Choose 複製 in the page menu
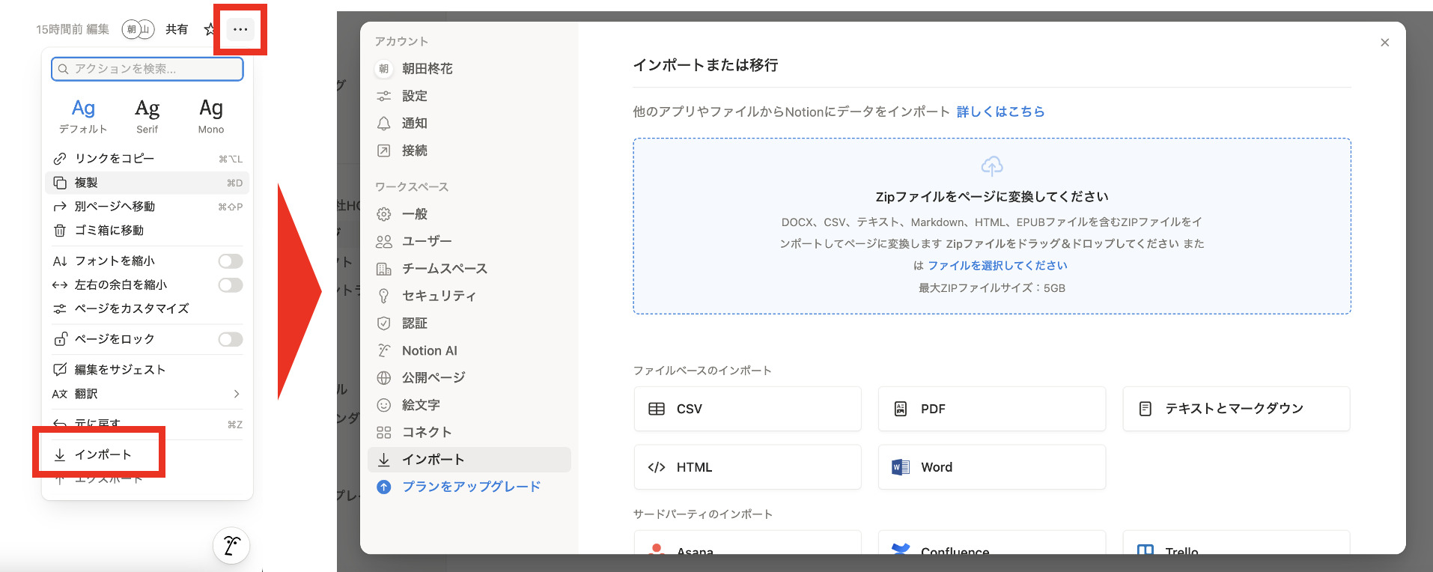This screenshot has height=572, width=1433. click(147, 183)
